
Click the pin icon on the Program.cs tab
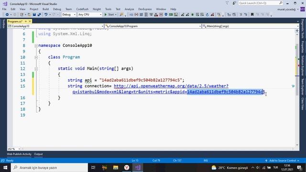26,21
